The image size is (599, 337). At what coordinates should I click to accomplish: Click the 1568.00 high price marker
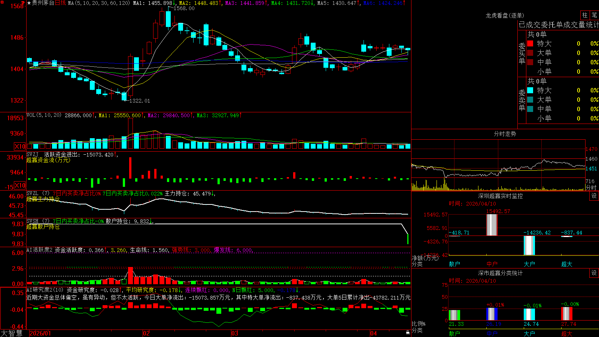coord(184,8)
